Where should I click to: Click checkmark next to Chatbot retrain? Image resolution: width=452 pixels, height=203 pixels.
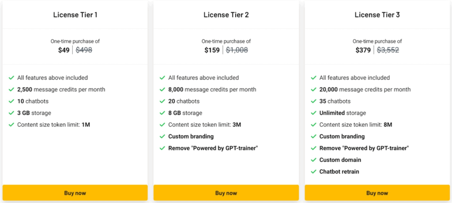point(313,171)
